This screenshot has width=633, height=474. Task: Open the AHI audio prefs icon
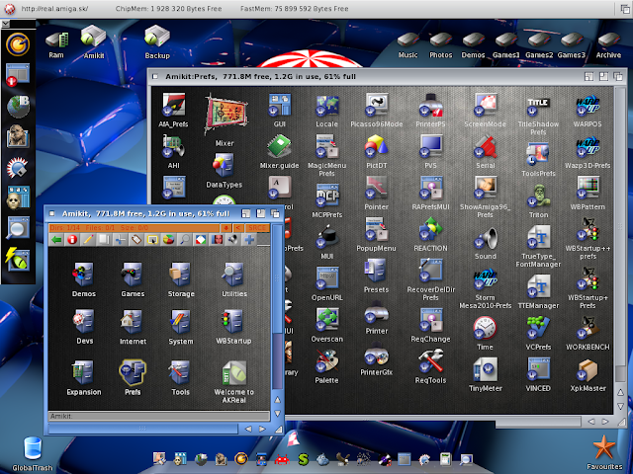174,146
